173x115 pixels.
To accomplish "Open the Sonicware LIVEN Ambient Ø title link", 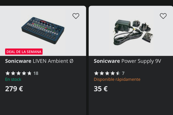I will click(39, 61).
